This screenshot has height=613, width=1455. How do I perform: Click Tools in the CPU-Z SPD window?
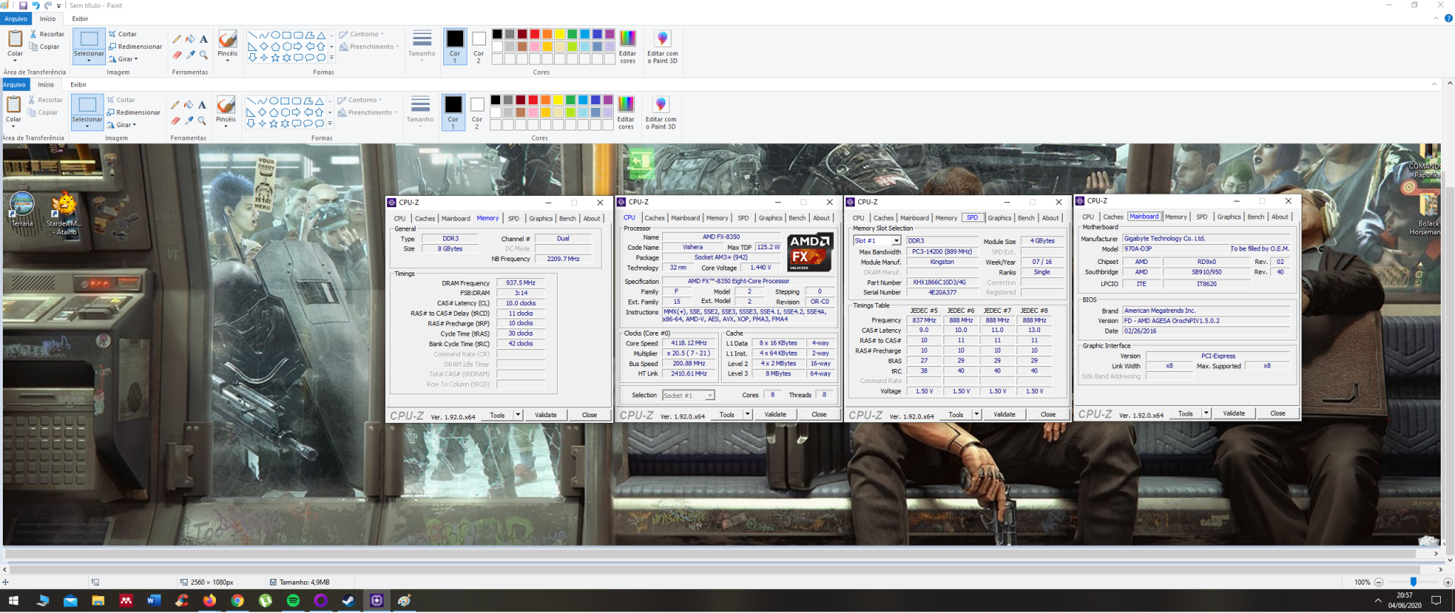click(956, 415)
